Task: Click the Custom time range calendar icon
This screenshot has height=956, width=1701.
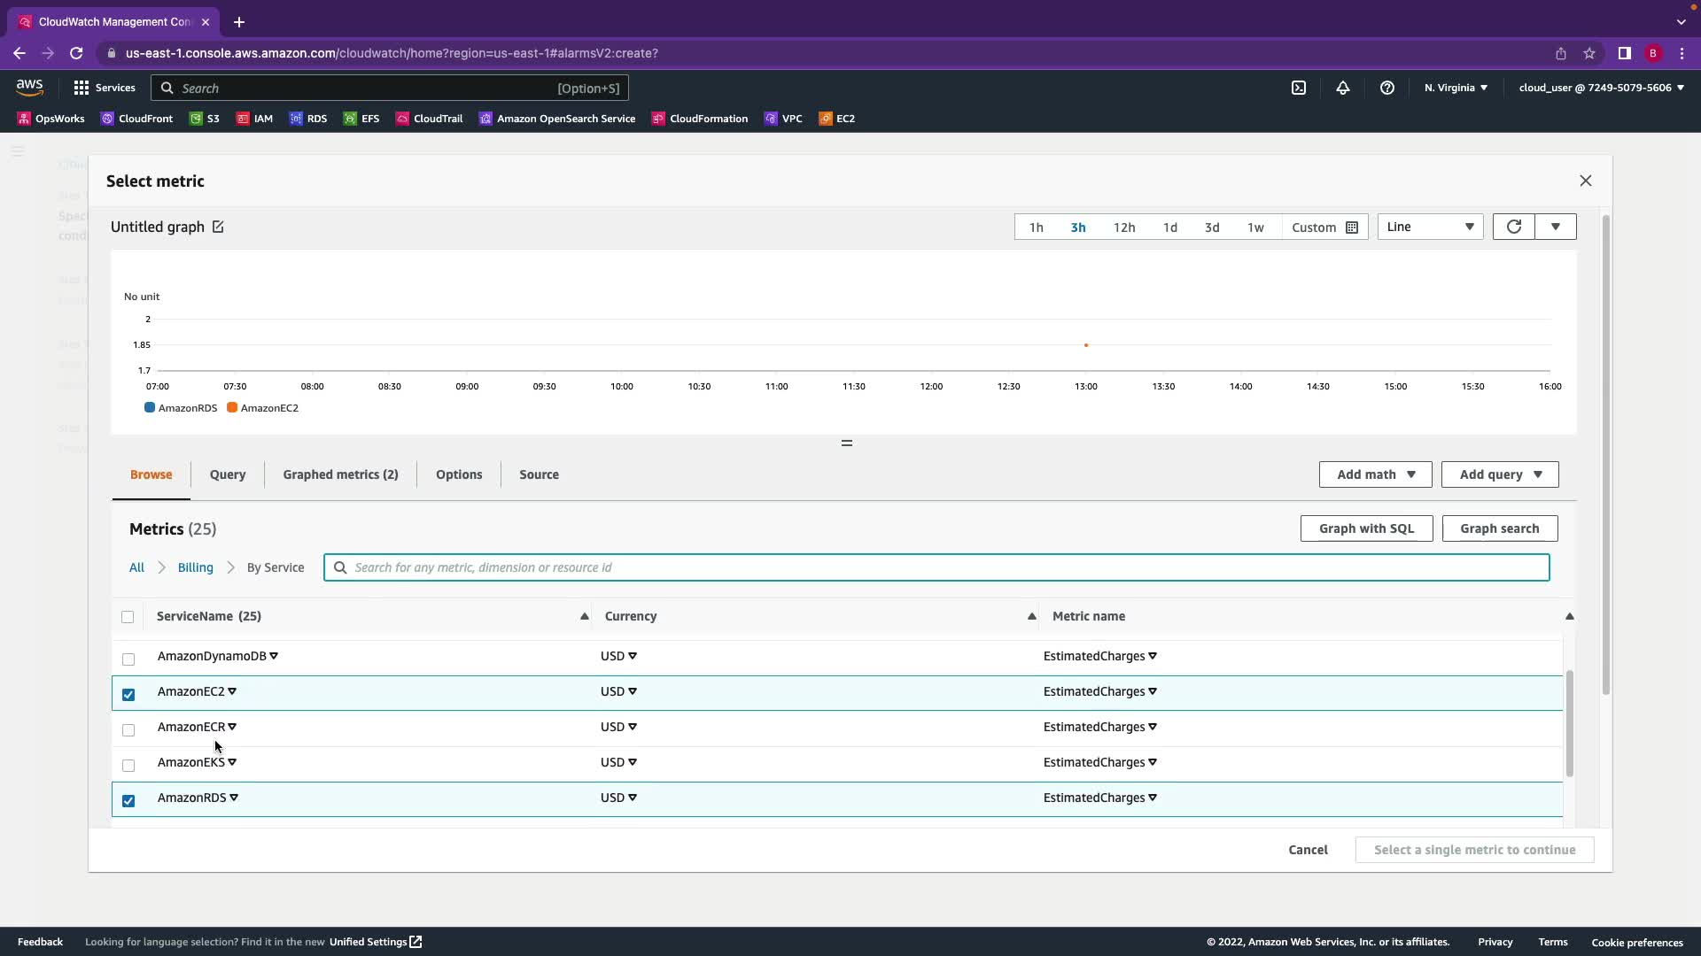Action: [1351, 227]
